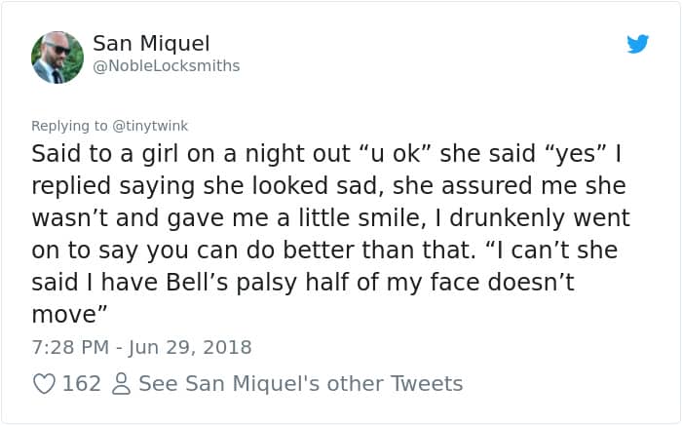Click the 'Replying to' label text
The width and height of the screenshot is (682, 425).
(x=70, y=125)
